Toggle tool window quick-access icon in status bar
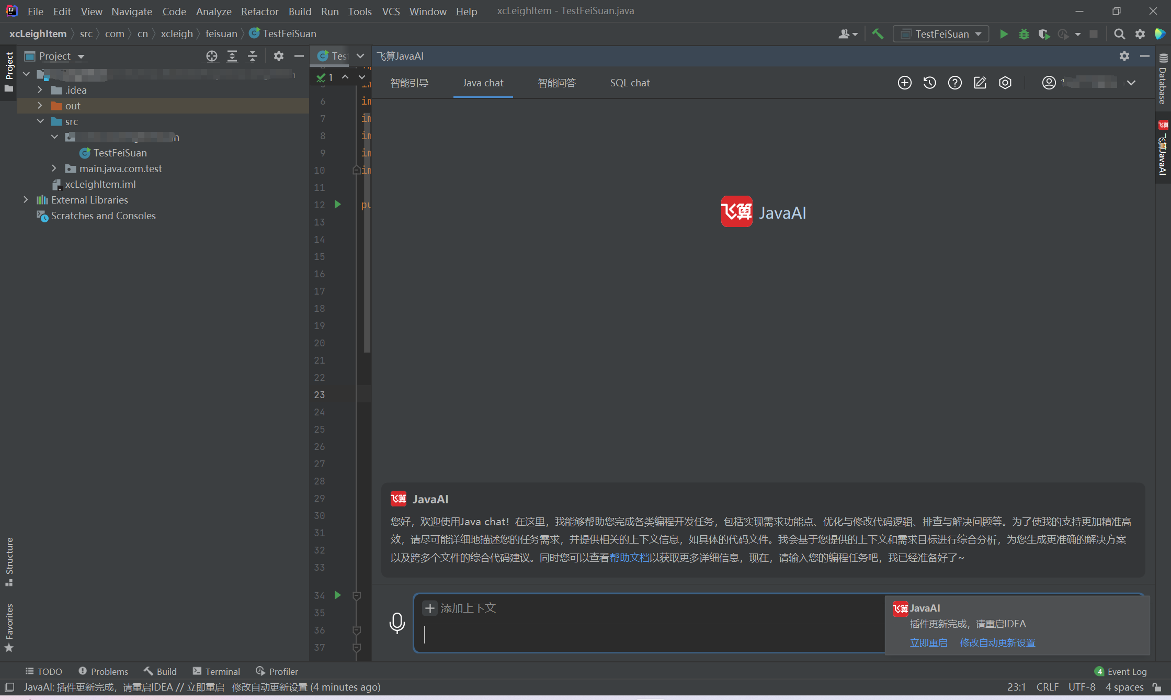 coord(9,687)
